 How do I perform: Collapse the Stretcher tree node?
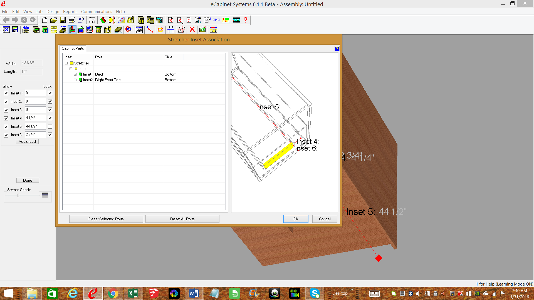tap(66, 63)
